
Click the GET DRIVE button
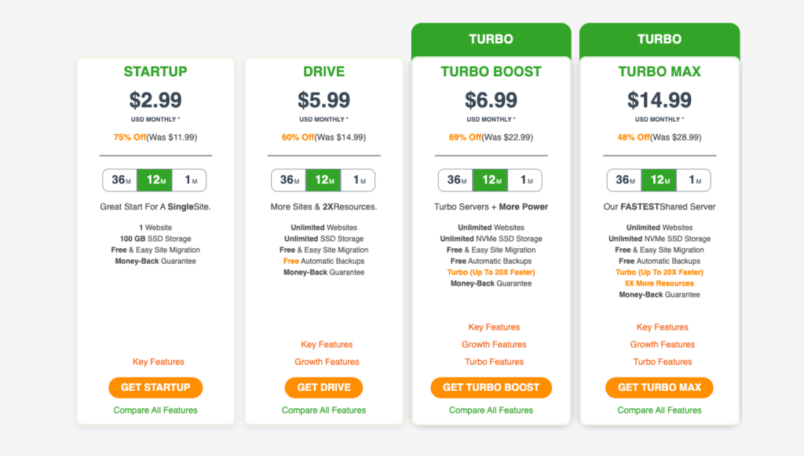pos(323,388)
